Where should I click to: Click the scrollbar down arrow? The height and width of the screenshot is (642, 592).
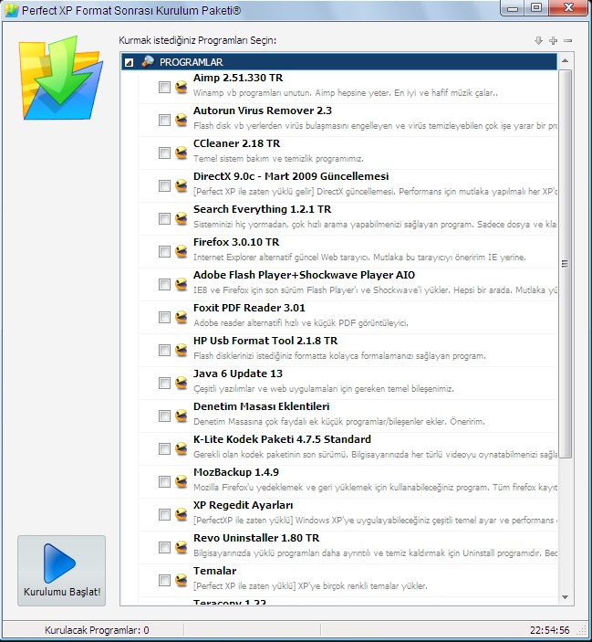pyautogui.click(x=565, y=597)
